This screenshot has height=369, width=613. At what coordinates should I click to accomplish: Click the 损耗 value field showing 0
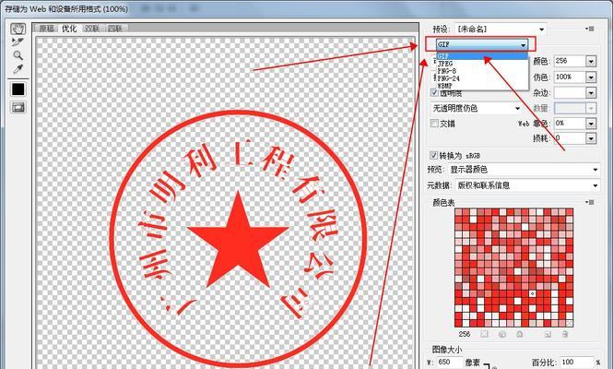(570, 138)
